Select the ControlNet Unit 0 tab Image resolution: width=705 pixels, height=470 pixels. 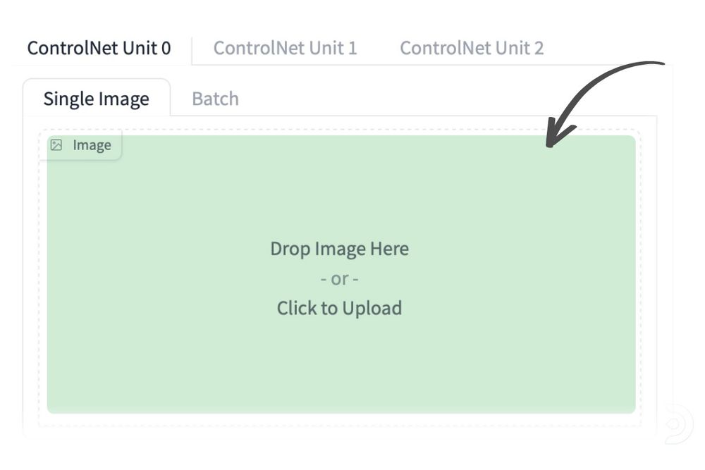[x=99, y=47]
